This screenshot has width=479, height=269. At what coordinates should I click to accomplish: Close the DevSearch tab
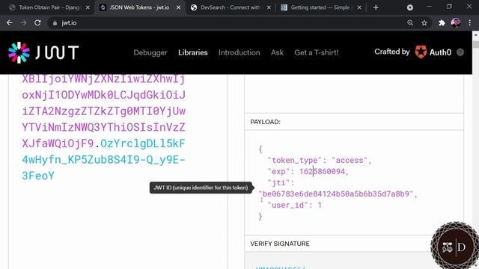(x=269, y=7)
